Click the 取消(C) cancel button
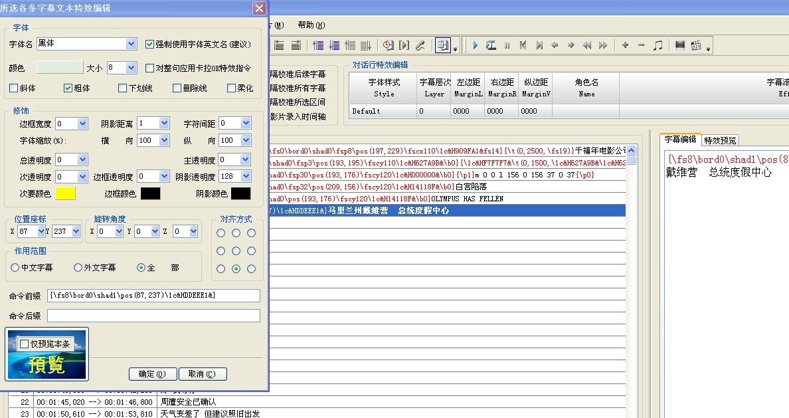789x418 pixels. (x=203, y=374)
